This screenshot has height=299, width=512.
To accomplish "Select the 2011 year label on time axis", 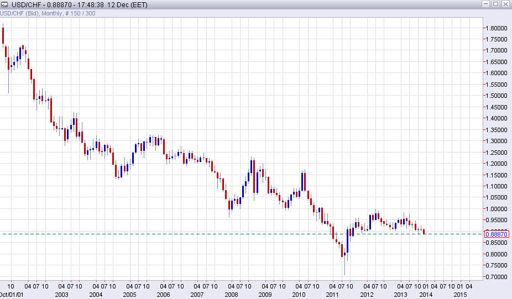I will point(333,295).
